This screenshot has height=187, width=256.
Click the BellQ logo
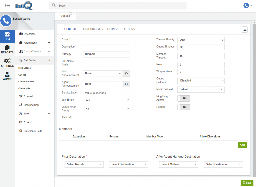pyautogui.click(x=24, y=6)
